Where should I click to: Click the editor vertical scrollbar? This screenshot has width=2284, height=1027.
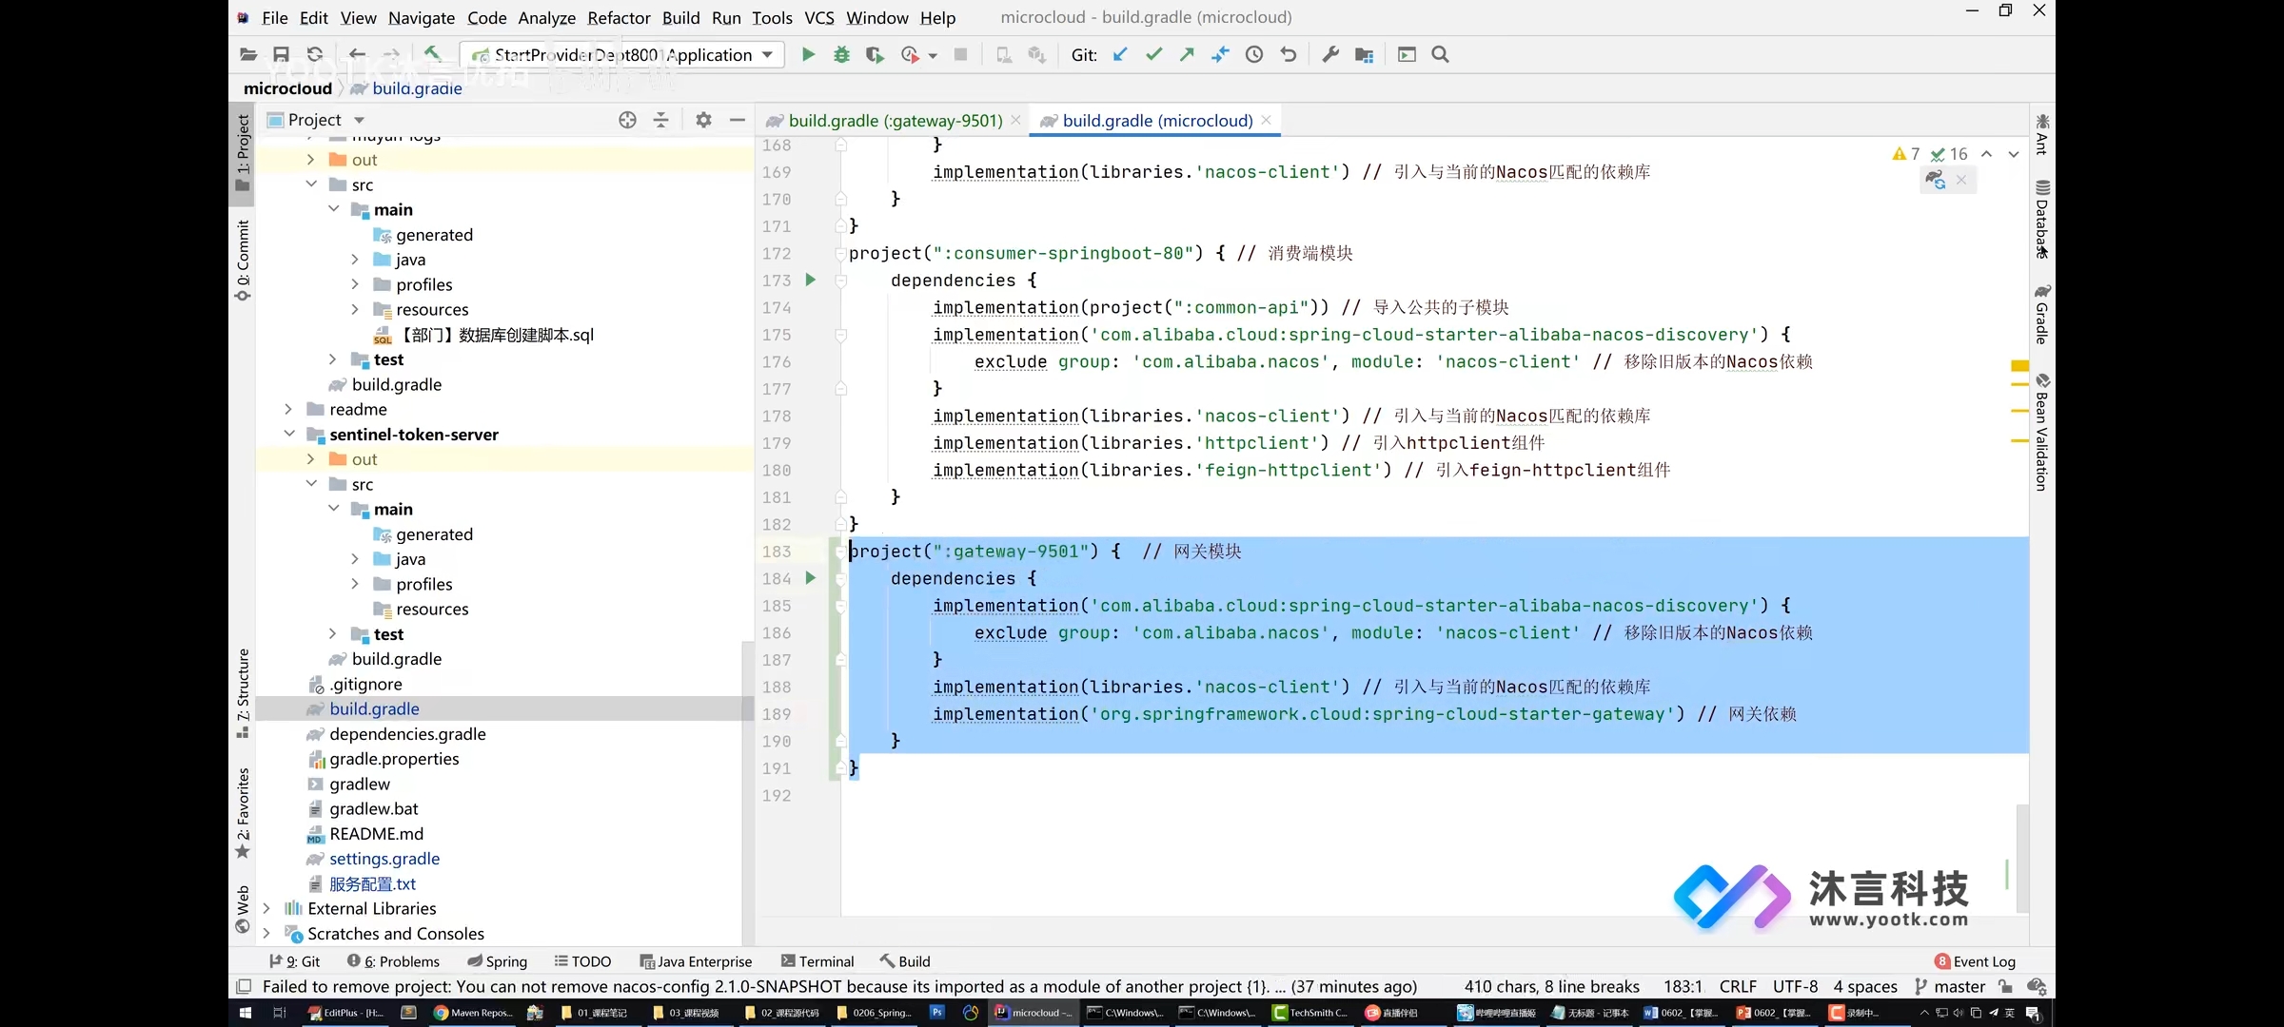pos(2022,858)
